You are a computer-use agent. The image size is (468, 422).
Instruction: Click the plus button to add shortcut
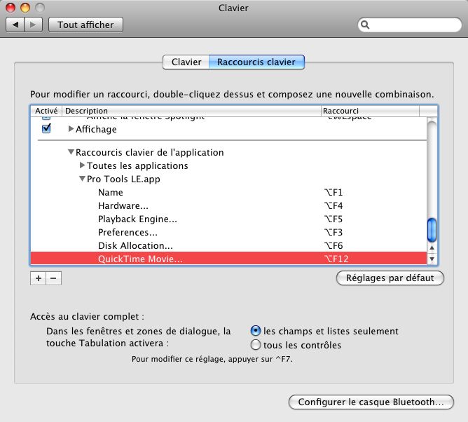click(38, 278)
